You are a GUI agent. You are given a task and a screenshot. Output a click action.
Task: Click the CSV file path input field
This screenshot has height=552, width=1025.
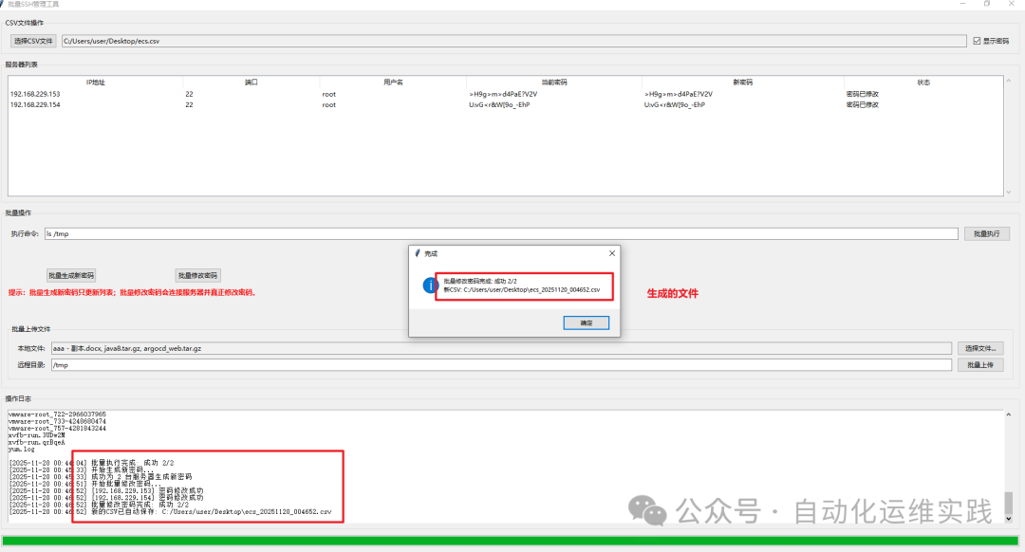[513, 41]
